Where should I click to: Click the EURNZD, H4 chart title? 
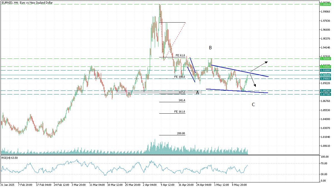pyautogui.click(x=27, y=3)
